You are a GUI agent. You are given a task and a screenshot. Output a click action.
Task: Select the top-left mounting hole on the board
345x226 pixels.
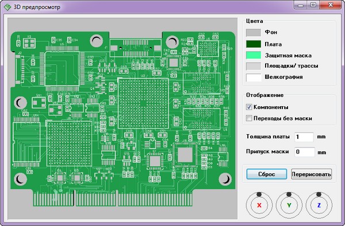click(97, 41)
